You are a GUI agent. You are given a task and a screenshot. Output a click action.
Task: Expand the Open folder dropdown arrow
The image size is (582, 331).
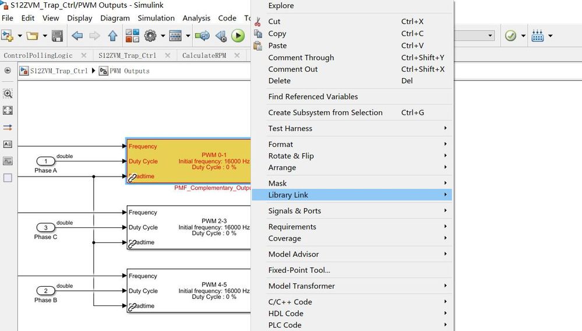[45, 36]
